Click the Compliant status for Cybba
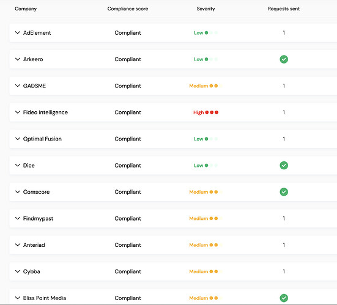This screenshot has width=337, height=305. (x=128, y=271)
